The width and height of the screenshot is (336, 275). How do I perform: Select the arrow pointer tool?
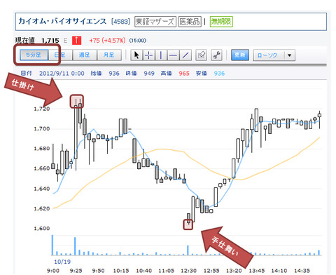[136, 55]
